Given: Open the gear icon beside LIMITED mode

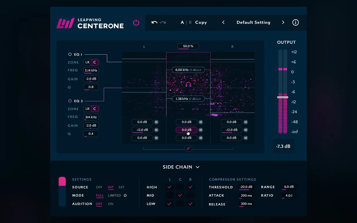Looking at the screenshot, I should (125, 195).
